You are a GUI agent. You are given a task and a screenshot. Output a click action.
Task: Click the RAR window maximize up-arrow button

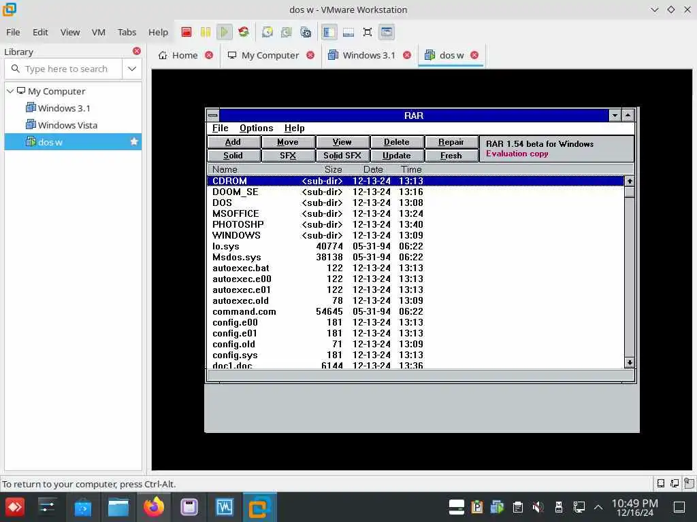628,116
